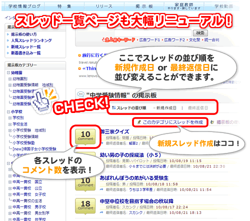Click post date 10/08/19 11:15

pyautogui.click(x=185, y=161)
